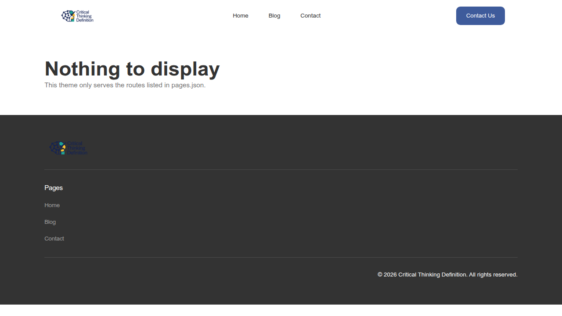
Task: Follow the footer Blog link
Action: (x=50, y=222)
